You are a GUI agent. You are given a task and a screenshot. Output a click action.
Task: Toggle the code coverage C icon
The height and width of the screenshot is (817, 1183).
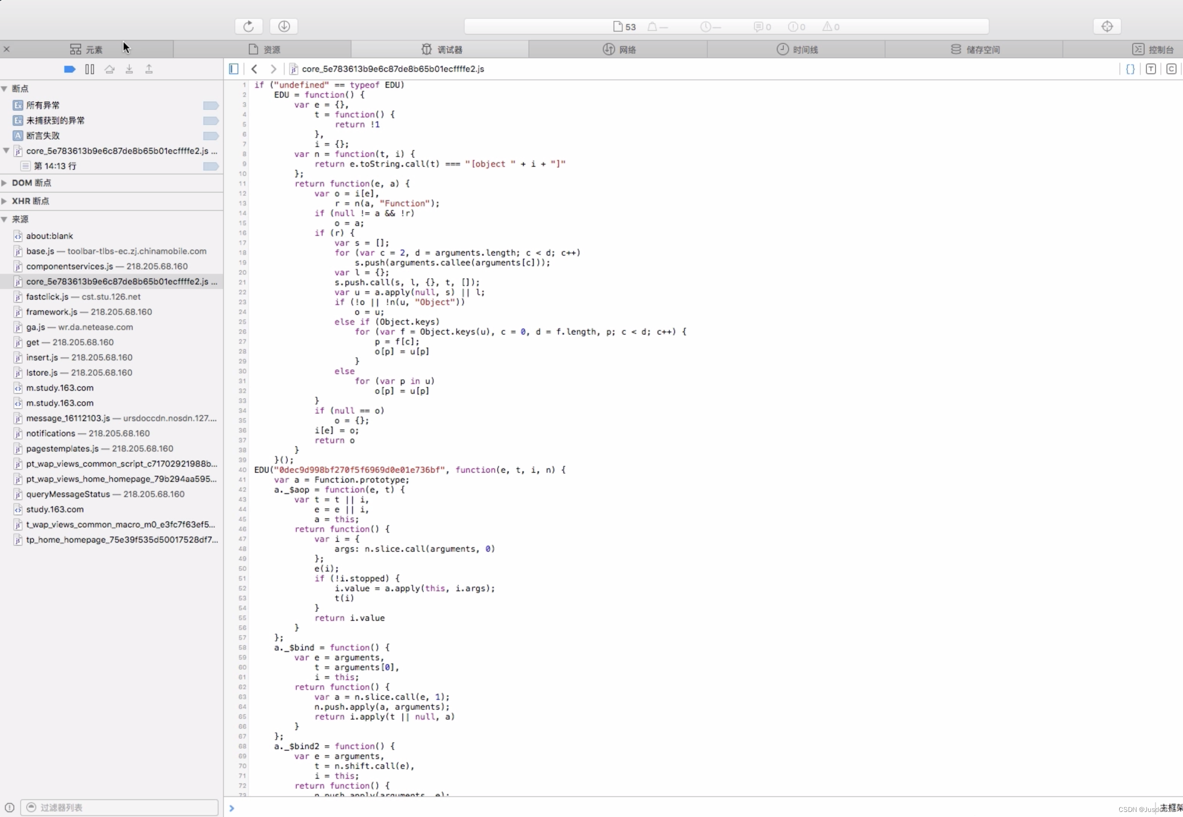point(1171,69)
